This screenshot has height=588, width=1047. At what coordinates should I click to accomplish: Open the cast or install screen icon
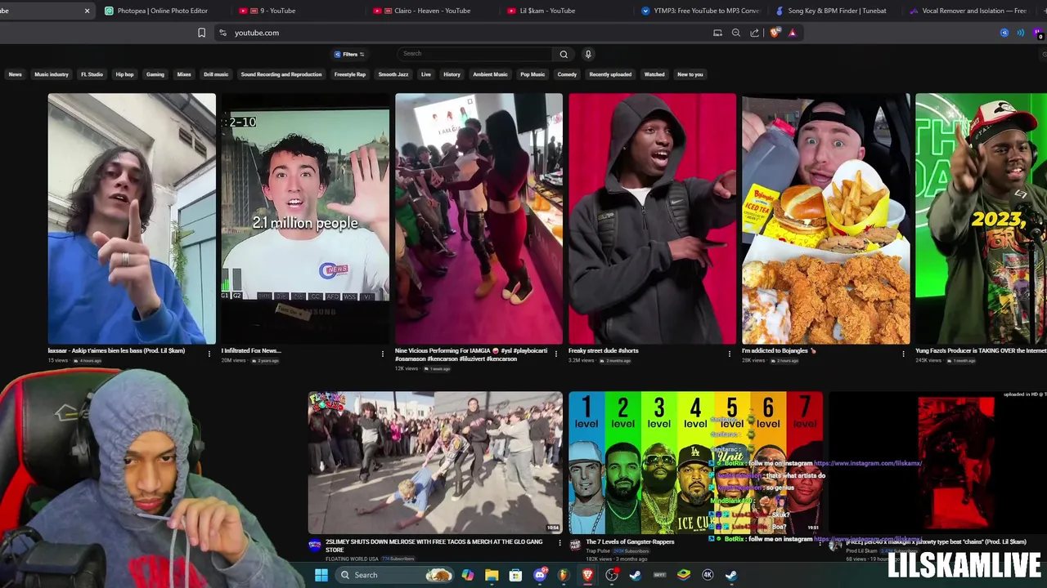pos(717,33)
